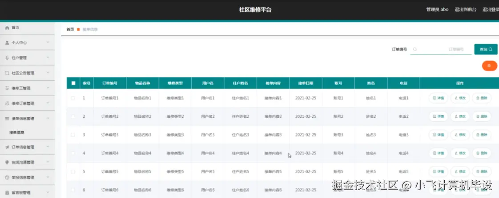Image resolution: width=499 pixels, height=198 pixels.
Task: Expand 维修订单管理 using its chevron
Action: coord(48,103)
